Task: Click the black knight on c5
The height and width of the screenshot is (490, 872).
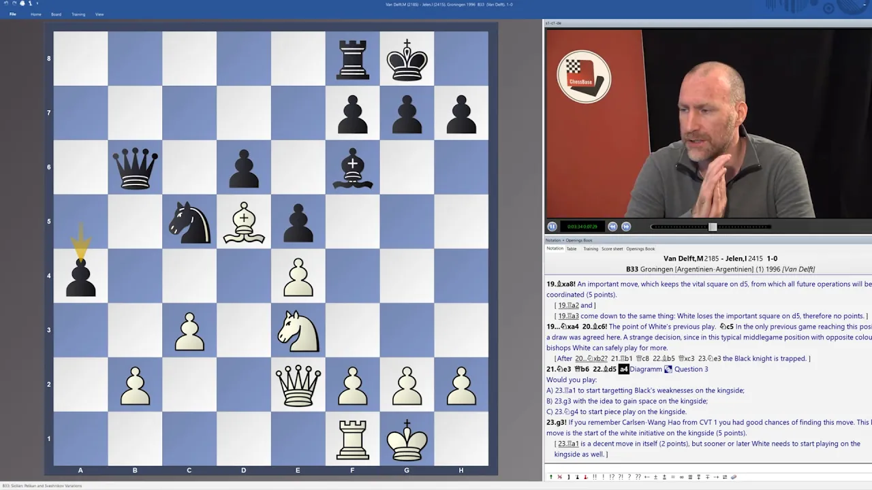Action: 189,221
